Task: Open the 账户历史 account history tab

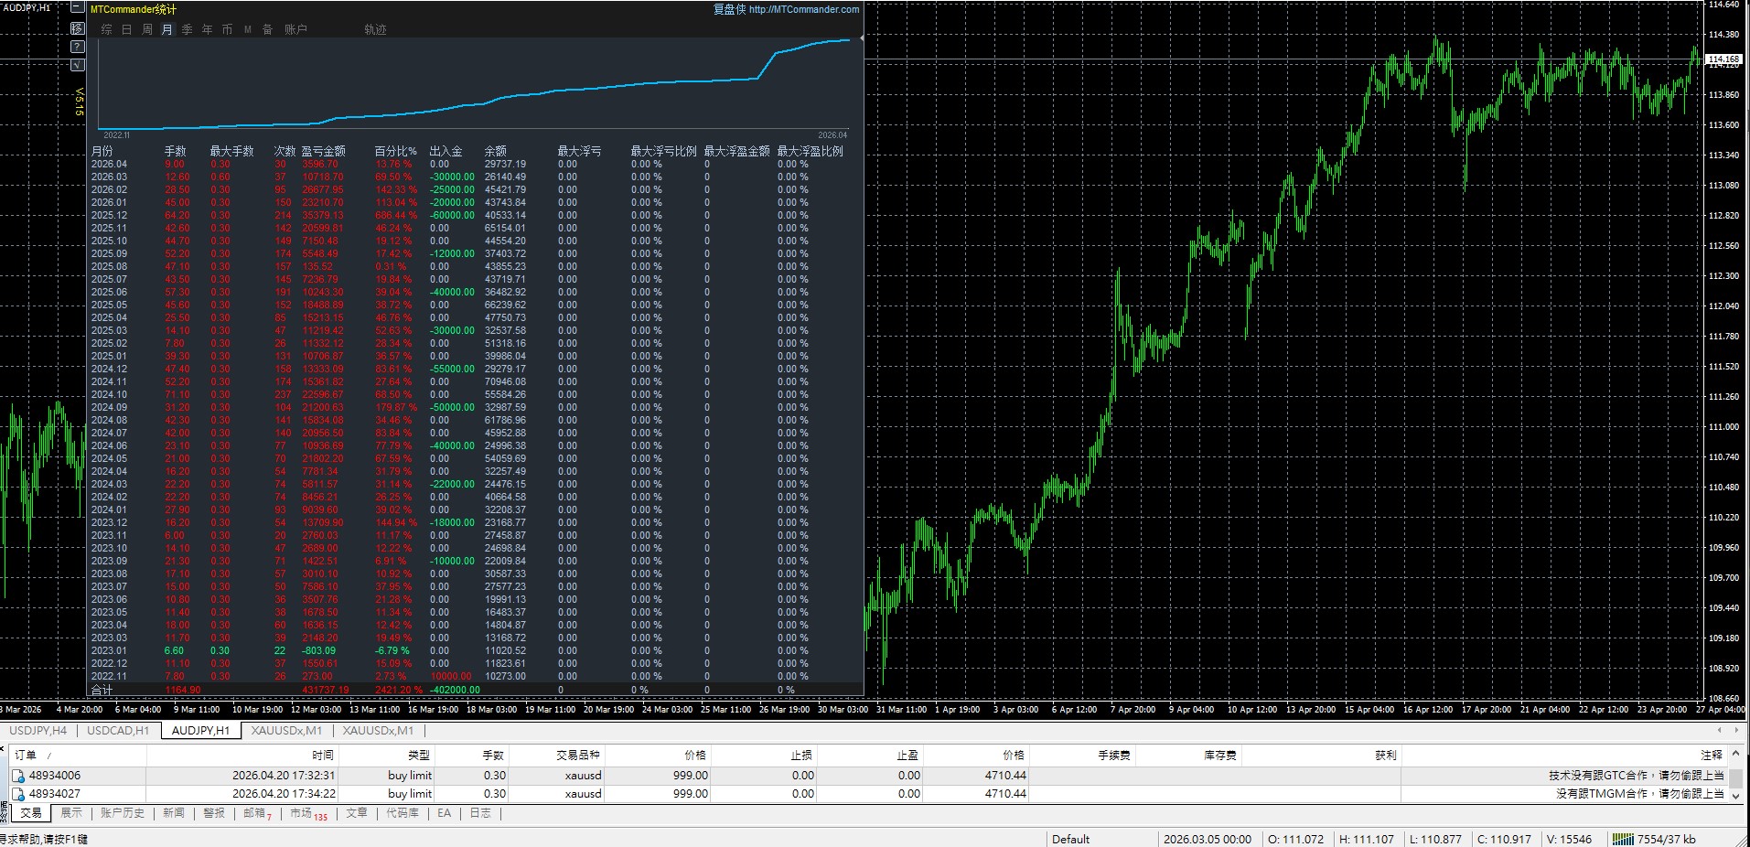Action: point(123,813)
